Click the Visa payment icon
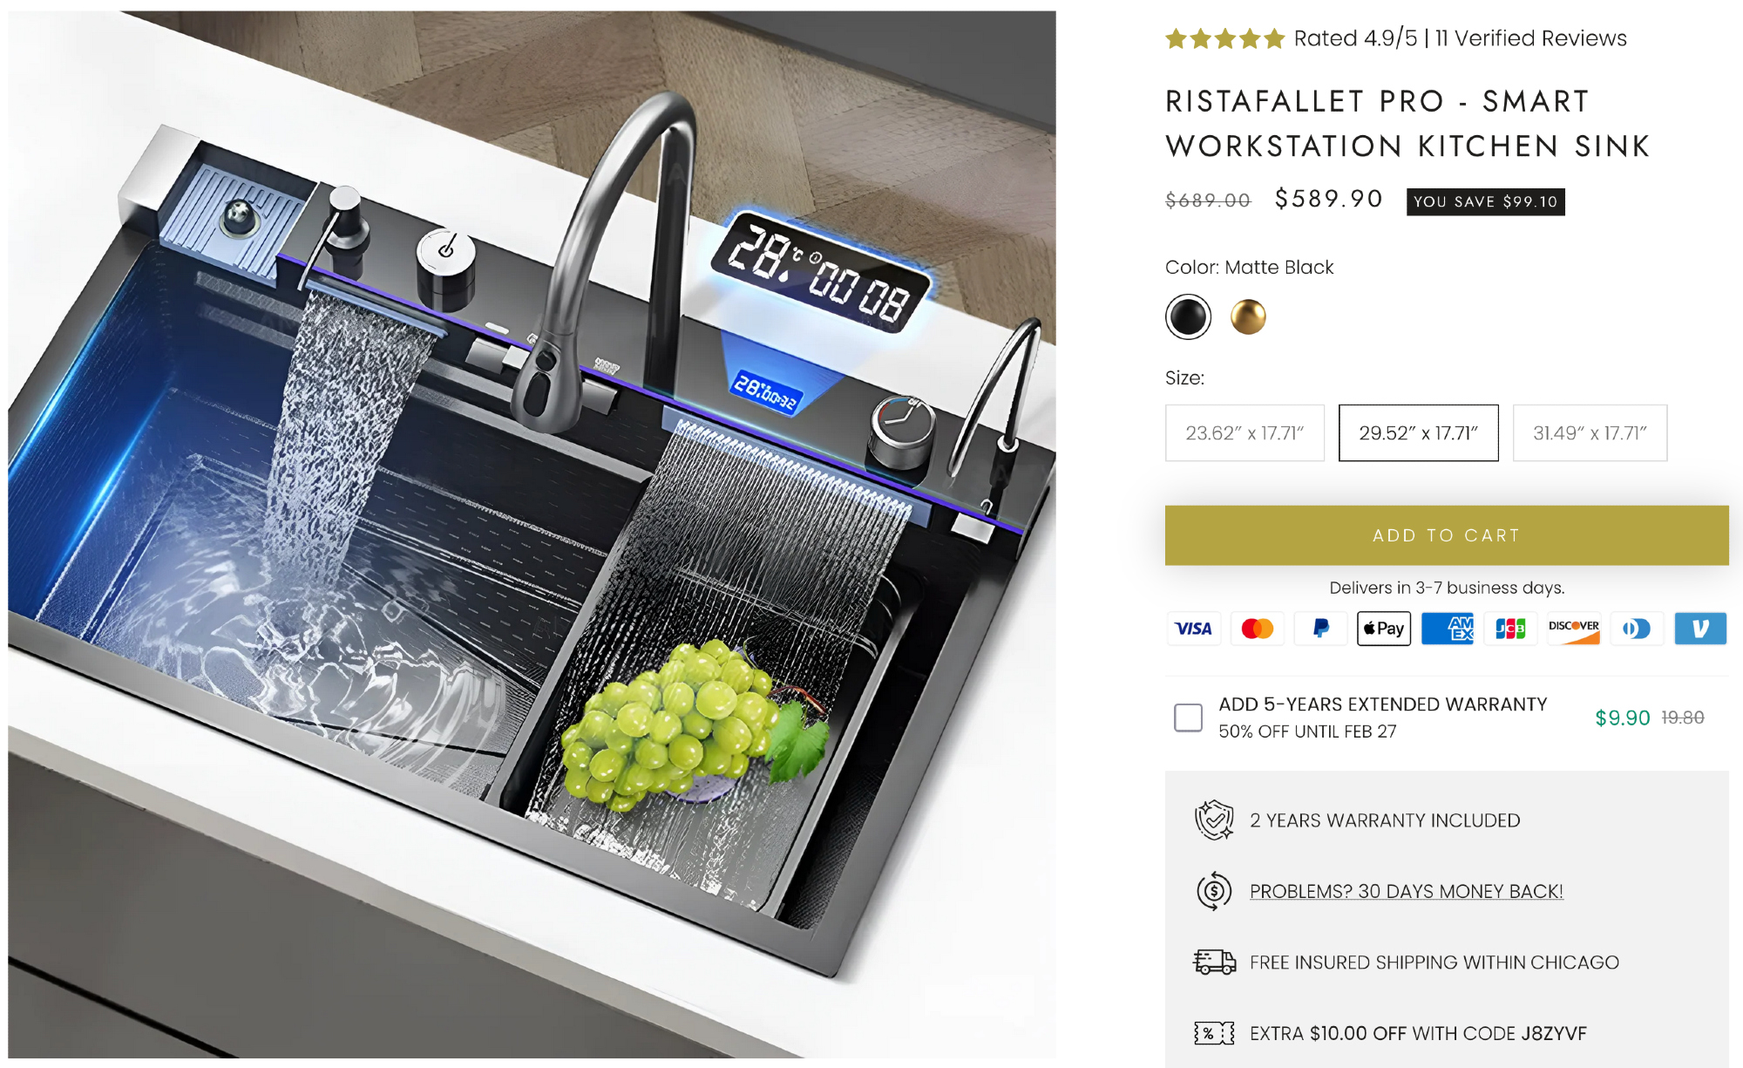 [1193, 629]
